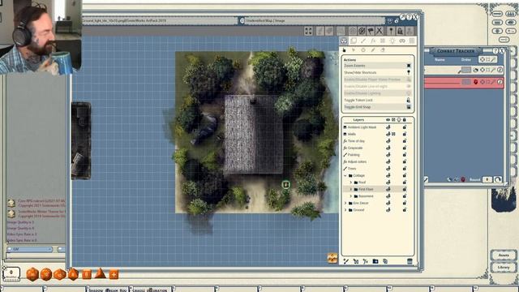Click the padlock icon in image toolbar
Image resolution: width=519 pixels, height=292 pixels.
click(400, 31)
